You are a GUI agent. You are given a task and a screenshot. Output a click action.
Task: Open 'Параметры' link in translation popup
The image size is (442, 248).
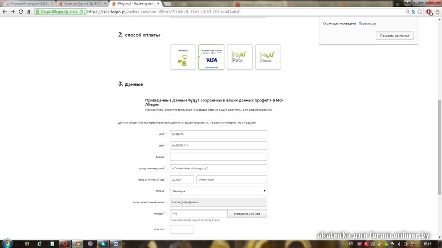367,23
